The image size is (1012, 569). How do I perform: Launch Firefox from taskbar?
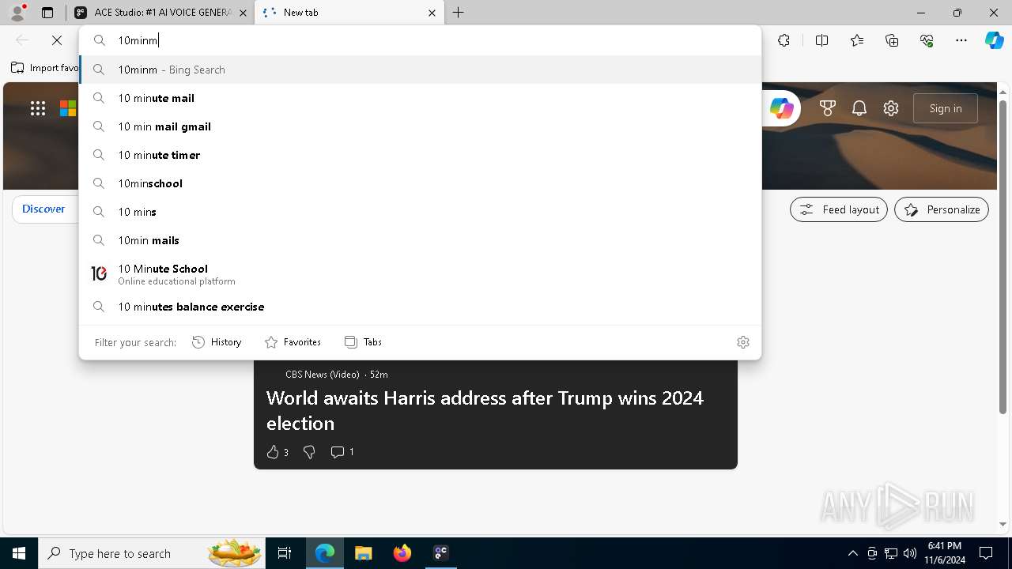point(402,553)
